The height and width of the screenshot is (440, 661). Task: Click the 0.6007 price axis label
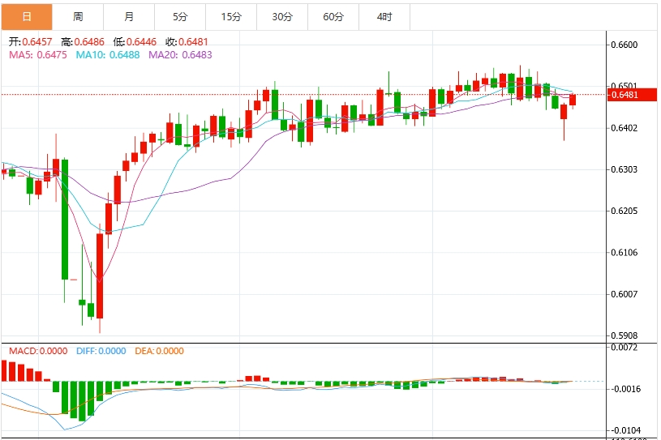pos(625,294)
